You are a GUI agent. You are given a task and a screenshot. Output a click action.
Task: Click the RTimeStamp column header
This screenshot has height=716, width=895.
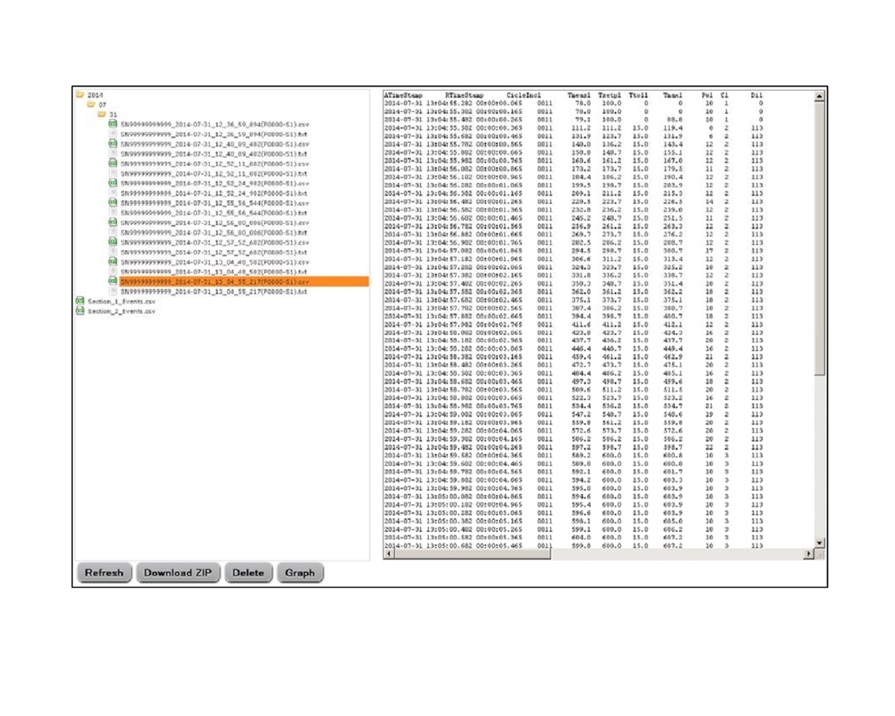463,95
